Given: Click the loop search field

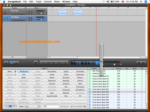Looking at the screenshot, I should [x=51, y=106].
